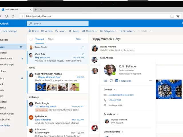Click the New message button

point(9,31)
